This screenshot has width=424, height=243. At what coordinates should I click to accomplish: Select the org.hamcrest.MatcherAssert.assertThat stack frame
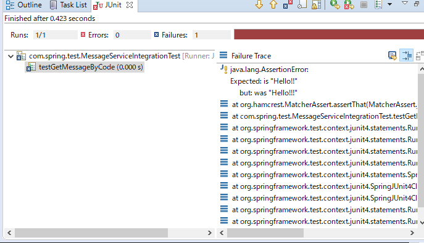[x=325, y=105]
